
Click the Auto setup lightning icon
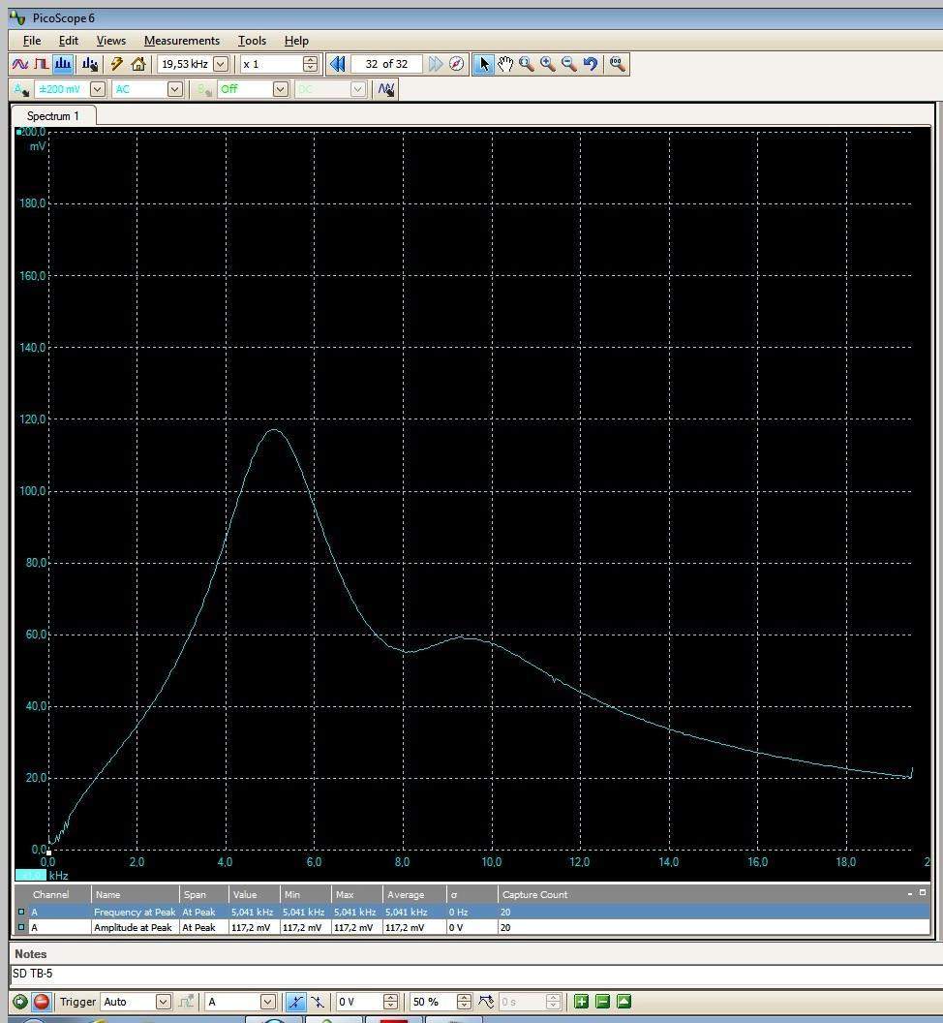pyautogui.click(x=117, y=64)
